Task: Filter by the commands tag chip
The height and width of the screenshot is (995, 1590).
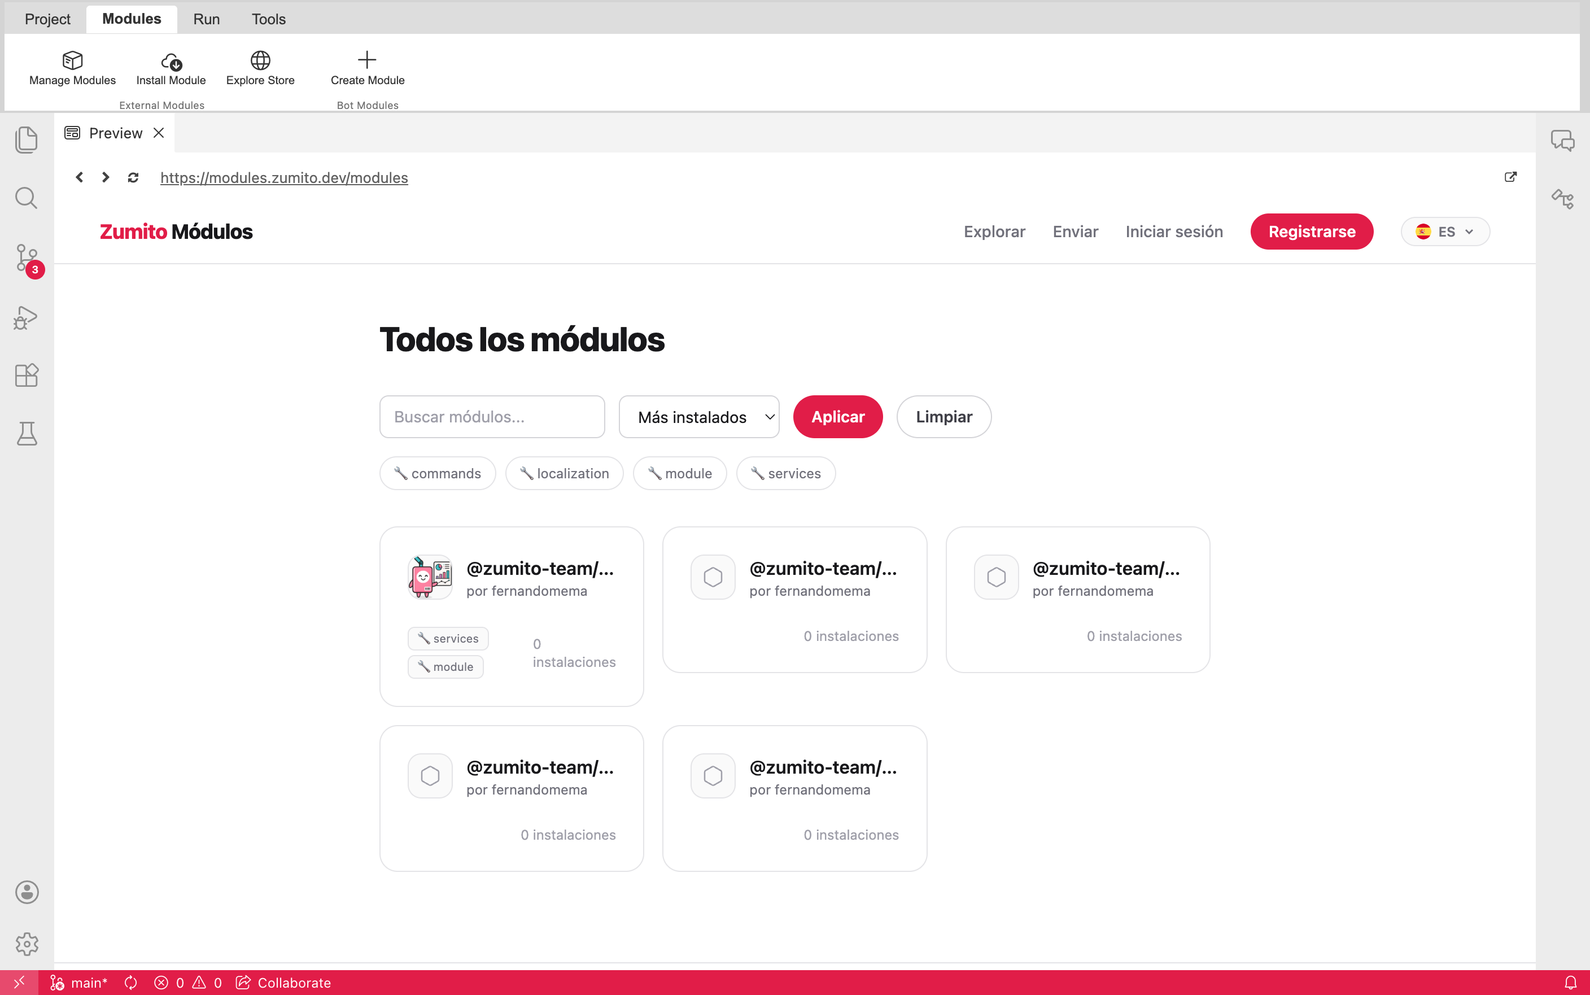Action: point(437,473)
